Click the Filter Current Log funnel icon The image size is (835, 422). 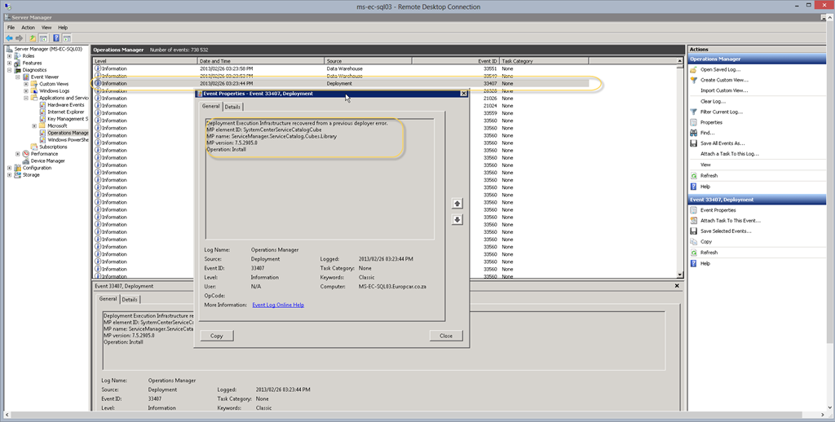coord(694,112)
